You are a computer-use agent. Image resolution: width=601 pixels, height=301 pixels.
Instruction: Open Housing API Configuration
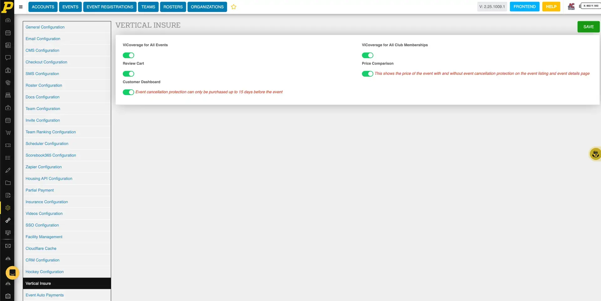pos(67,179)
